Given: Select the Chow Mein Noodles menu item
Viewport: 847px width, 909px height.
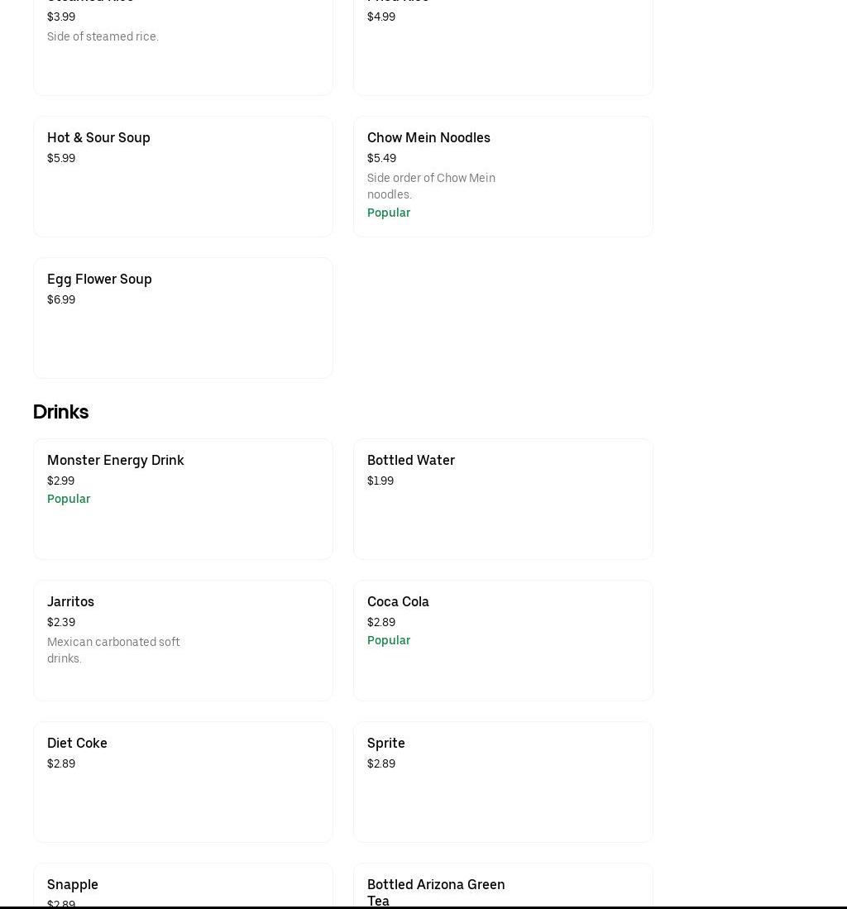Looking at the screenshot, I should coord(428,138).
